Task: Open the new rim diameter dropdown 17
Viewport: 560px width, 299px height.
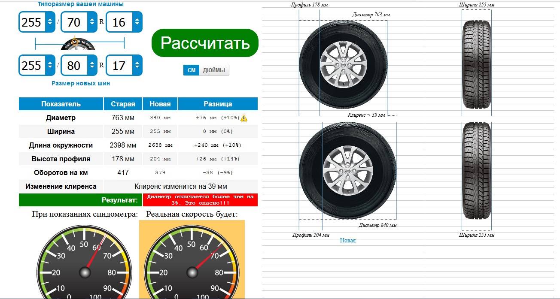Action: click(x=124, y=65)
